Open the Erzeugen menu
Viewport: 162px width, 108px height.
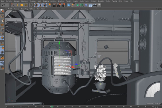click(17, 1)
